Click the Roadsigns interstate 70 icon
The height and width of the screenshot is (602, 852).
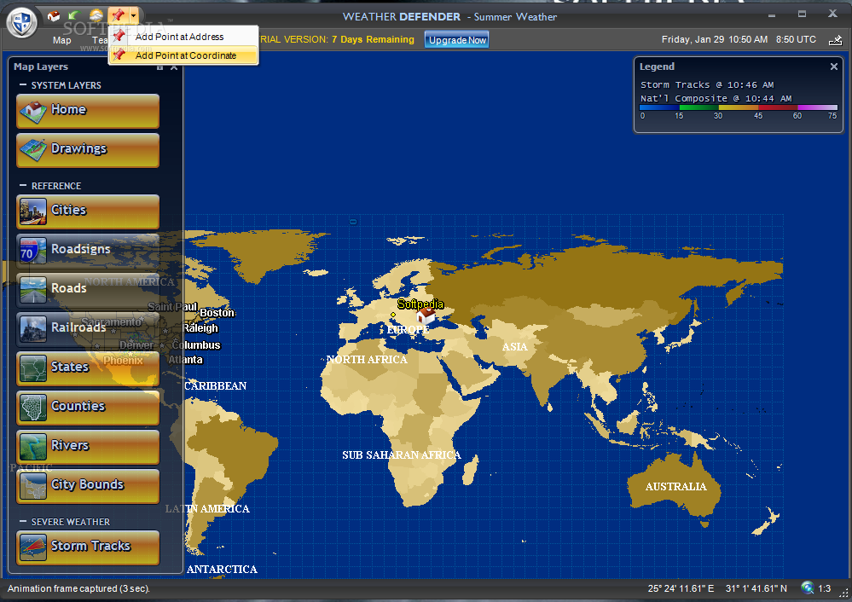[33, 251]
